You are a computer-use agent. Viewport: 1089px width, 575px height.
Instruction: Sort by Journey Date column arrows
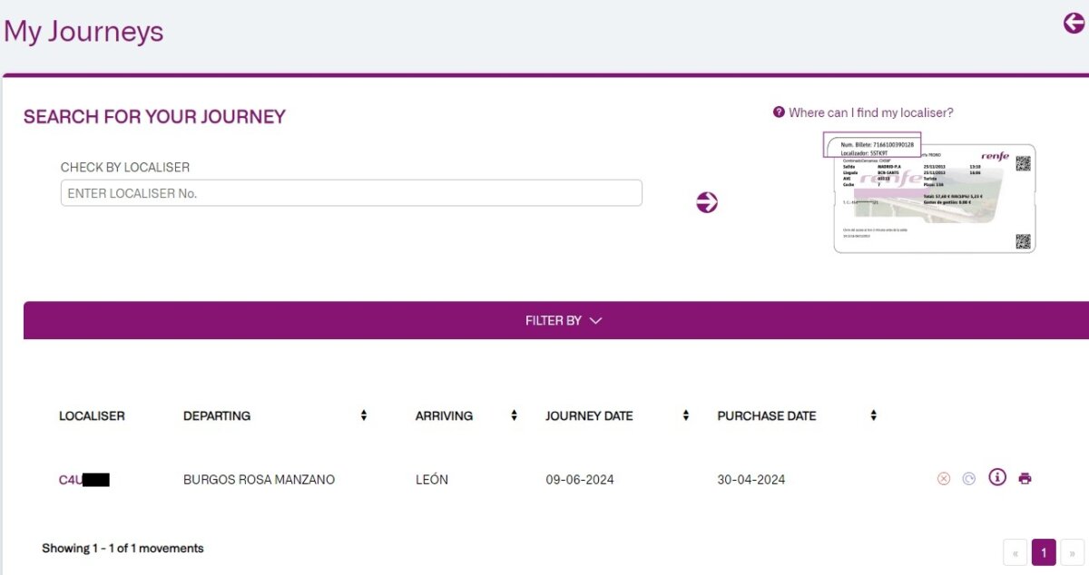tap(686, 415)
